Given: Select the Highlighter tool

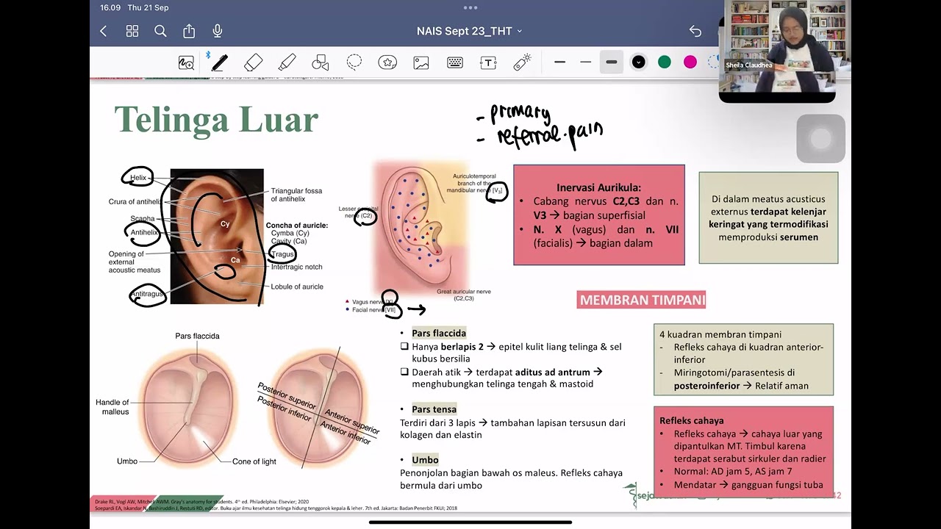Looking at the screenshot, I should 287,62.
